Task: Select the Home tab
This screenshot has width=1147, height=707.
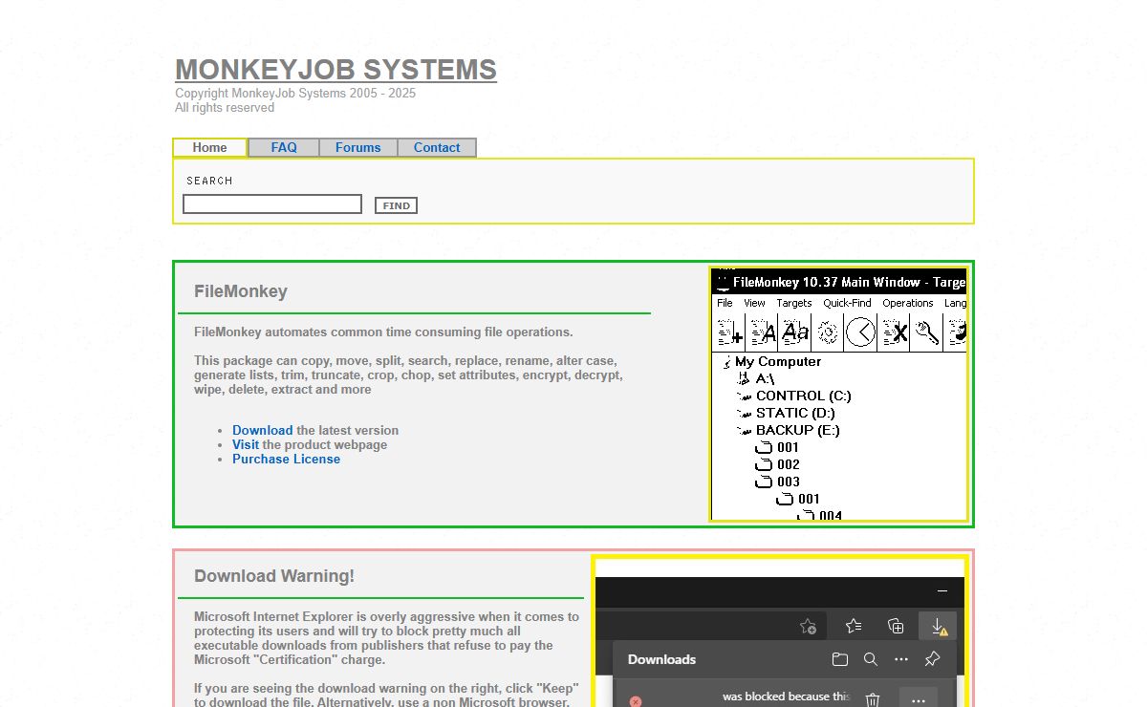Action: pyautogui.click(x=210, y=148)
